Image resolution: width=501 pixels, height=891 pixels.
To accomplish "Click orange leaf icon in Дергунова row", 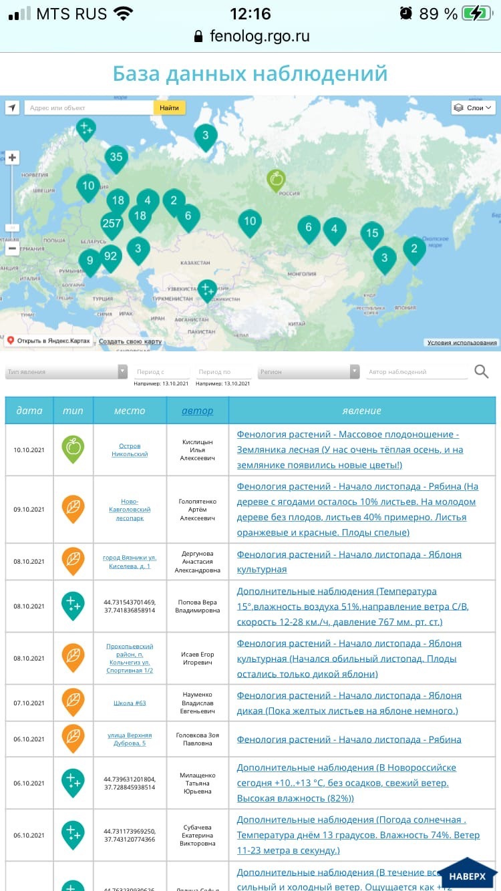I will (73, 561).
